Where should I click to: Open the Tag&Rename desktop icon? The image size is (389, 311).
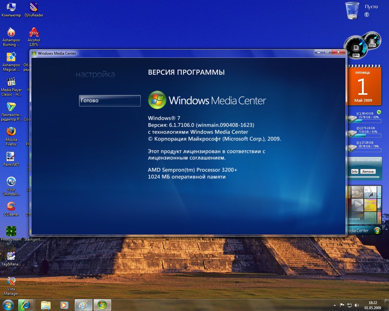[11, 258]
